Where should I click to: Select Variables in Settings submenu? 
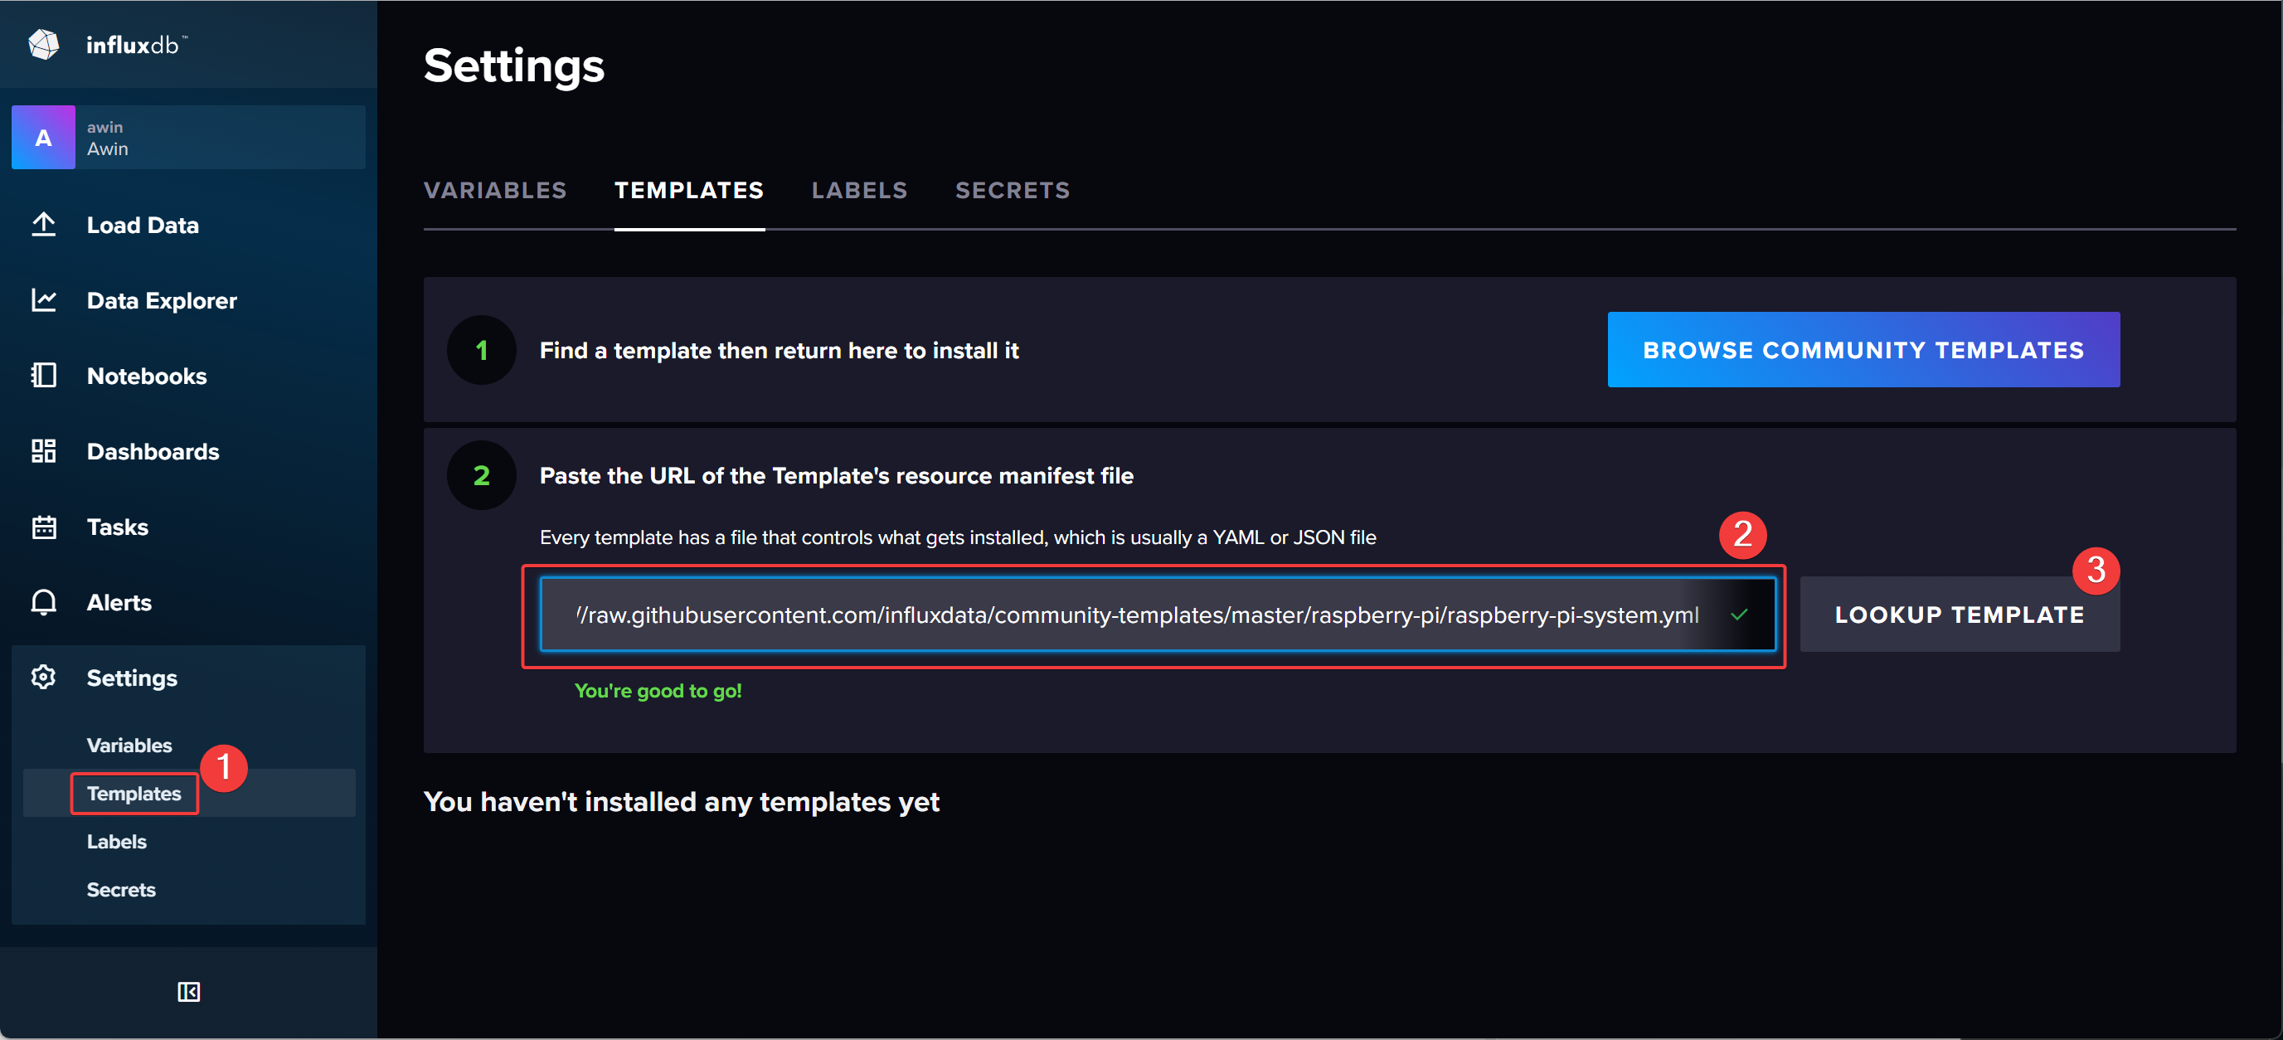click(x=129, y=746)
